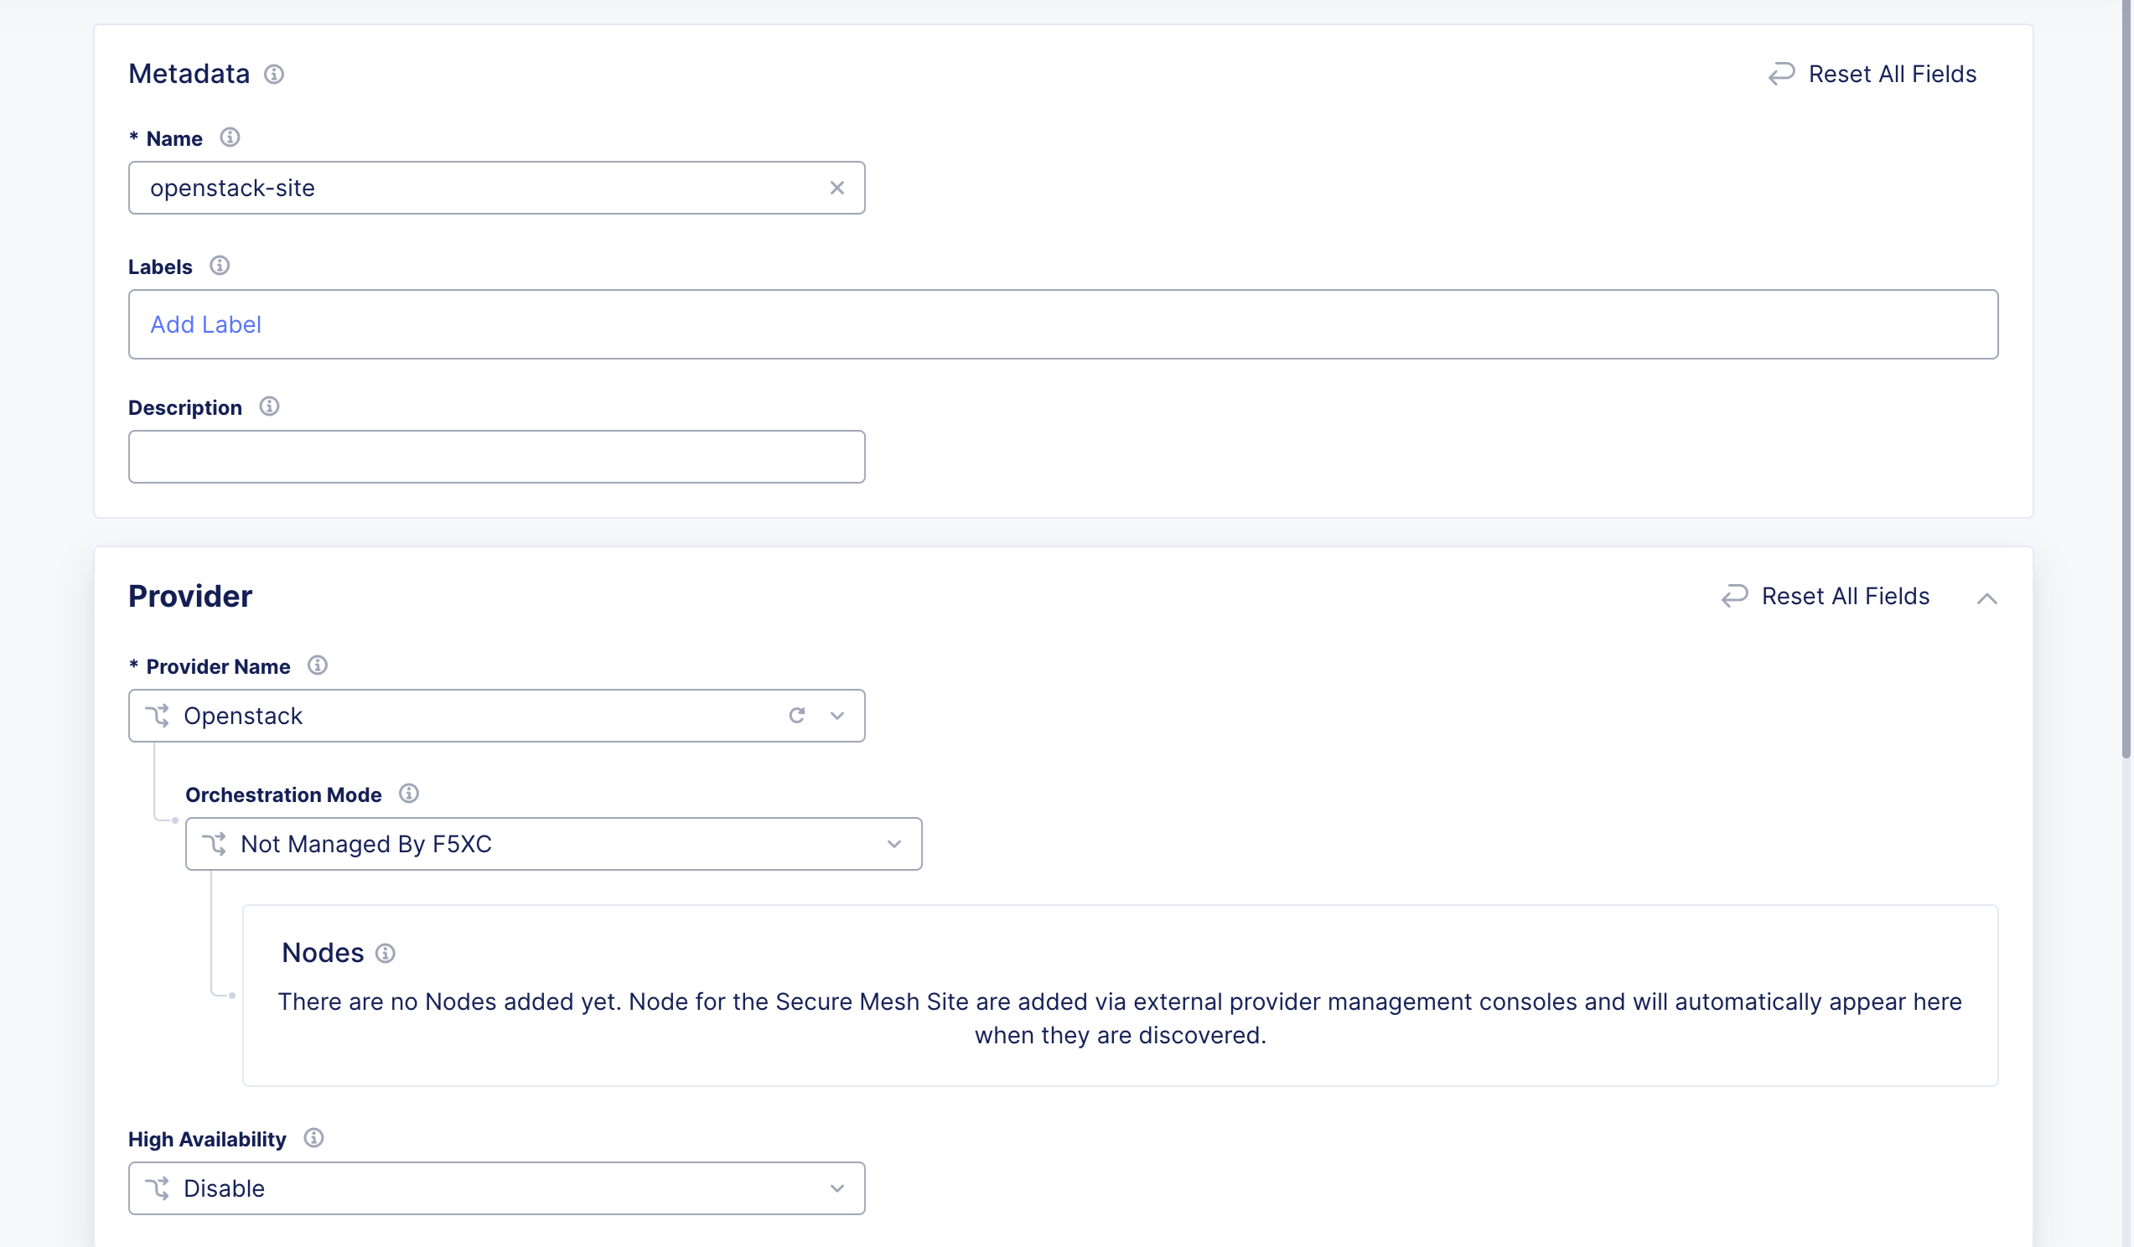Click the Nodes info icon

pos(386,954)
